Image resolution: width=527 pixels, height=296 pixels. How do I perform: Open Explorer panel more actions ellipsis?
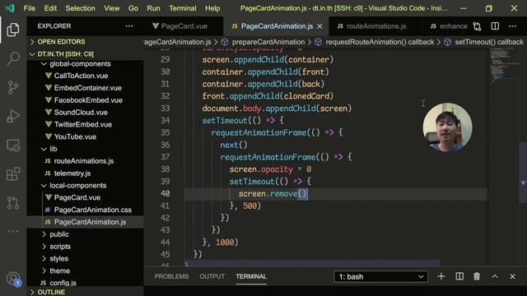[129, 26]
